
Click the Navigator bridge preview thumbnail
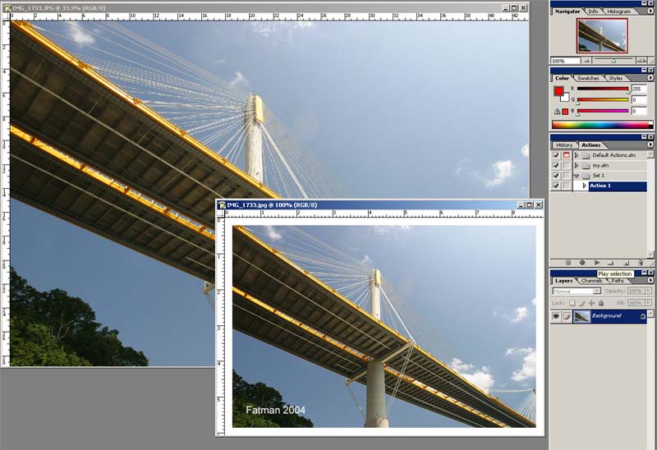click(602, 35)
